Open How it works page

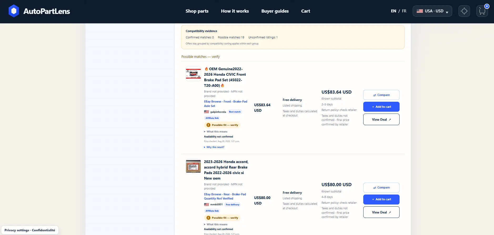pyautogui.click(x=235, y=11)
